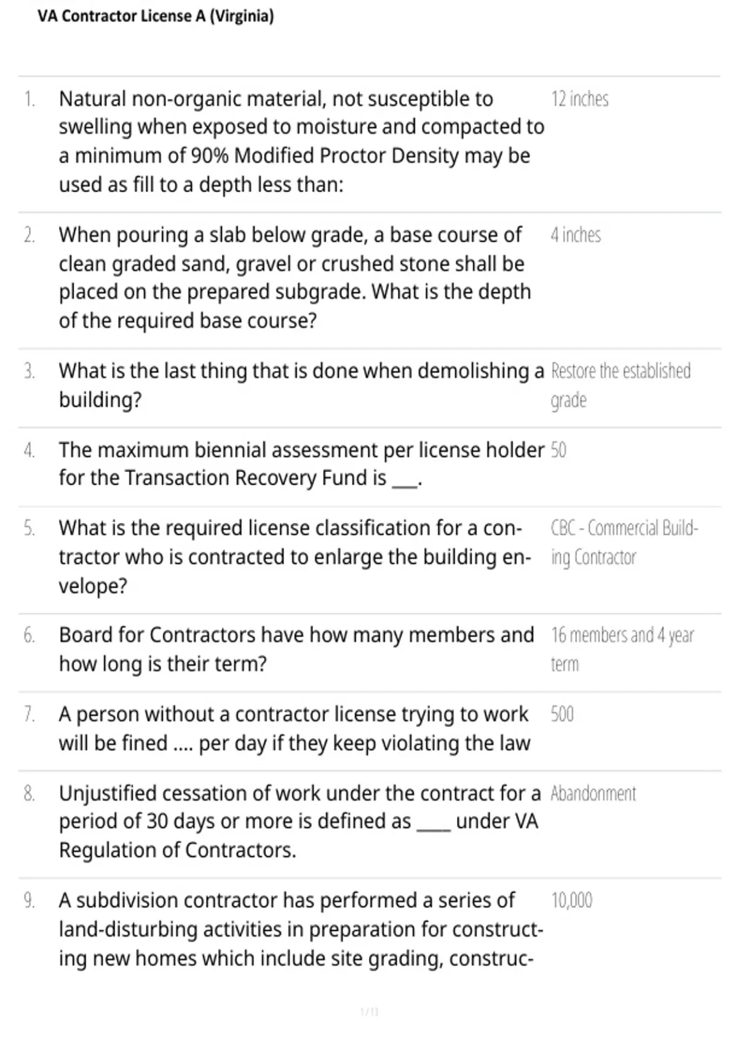
Task: Click the answer '16 members and 4 year term'
Action: 622,649
